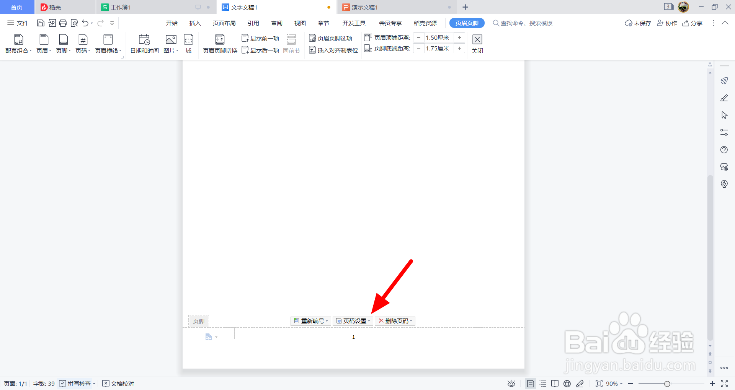Edit the 1.50厘米 header distance field
Screen dimensions: 735x390
point(438,37)
